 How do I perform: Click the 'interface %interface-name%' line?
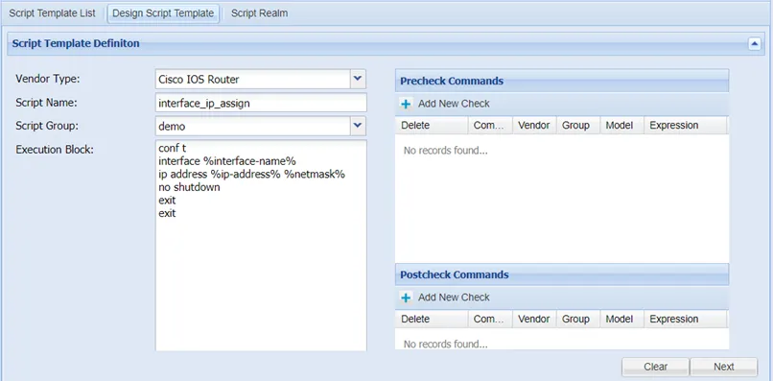pyautogui.click(x=226, y=161)
